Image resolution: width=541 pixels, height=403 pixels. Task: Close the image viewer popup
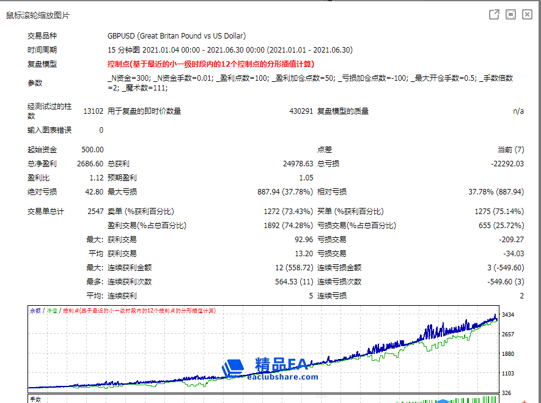tap(527, 15)
